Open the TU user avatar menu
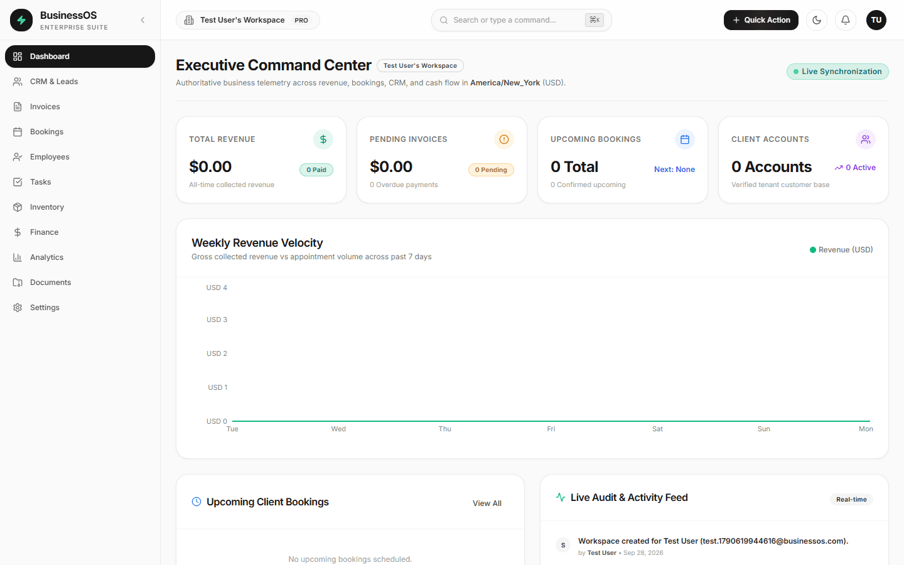The width and height of the screenshot is (904, 565). pyautogui.click(x=876, y=20)
